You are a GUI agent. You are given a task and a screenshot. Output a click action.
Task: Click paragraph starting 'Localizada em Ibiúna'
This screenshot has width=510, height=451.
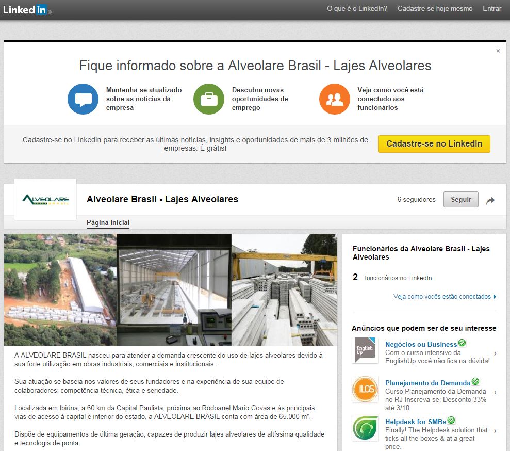pos(164,412)
